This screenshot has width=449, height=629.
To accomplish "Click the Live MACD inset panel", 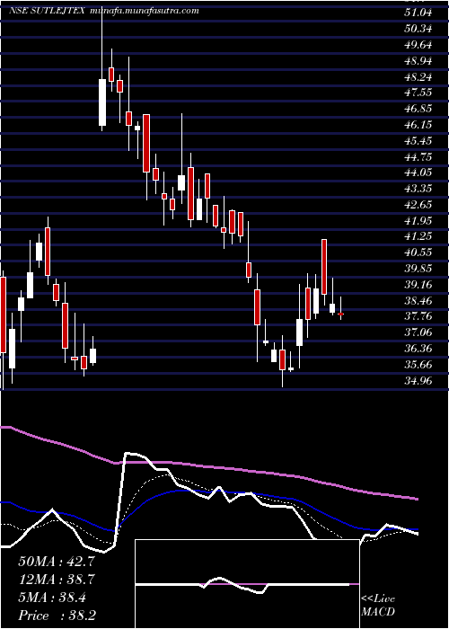I will point(247,584).
